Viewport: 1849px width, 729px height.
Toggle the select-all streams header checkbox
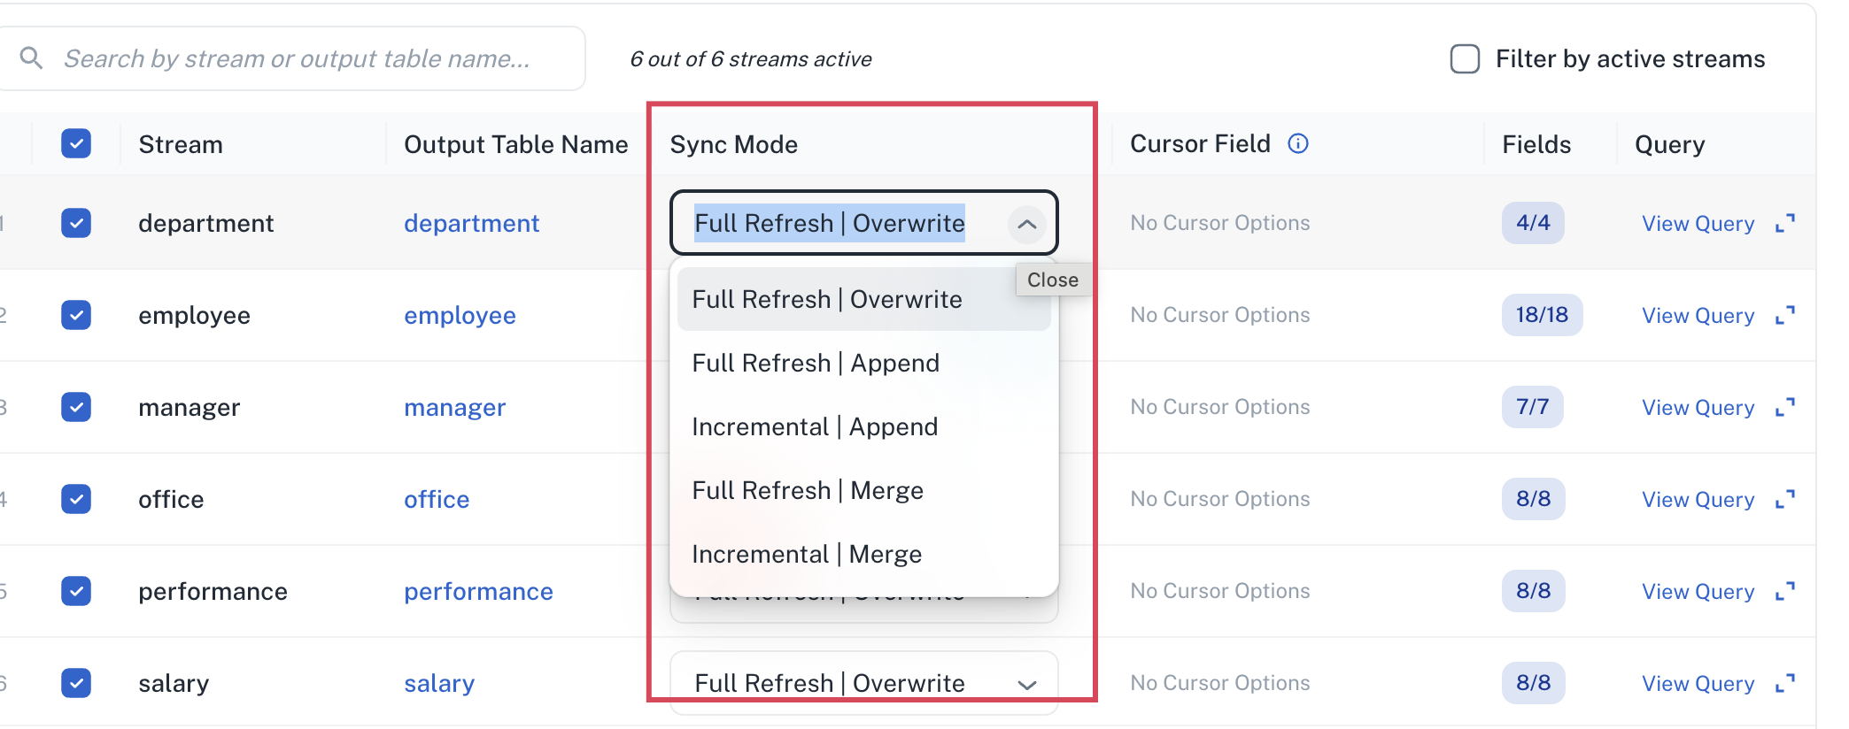point(76,143)
